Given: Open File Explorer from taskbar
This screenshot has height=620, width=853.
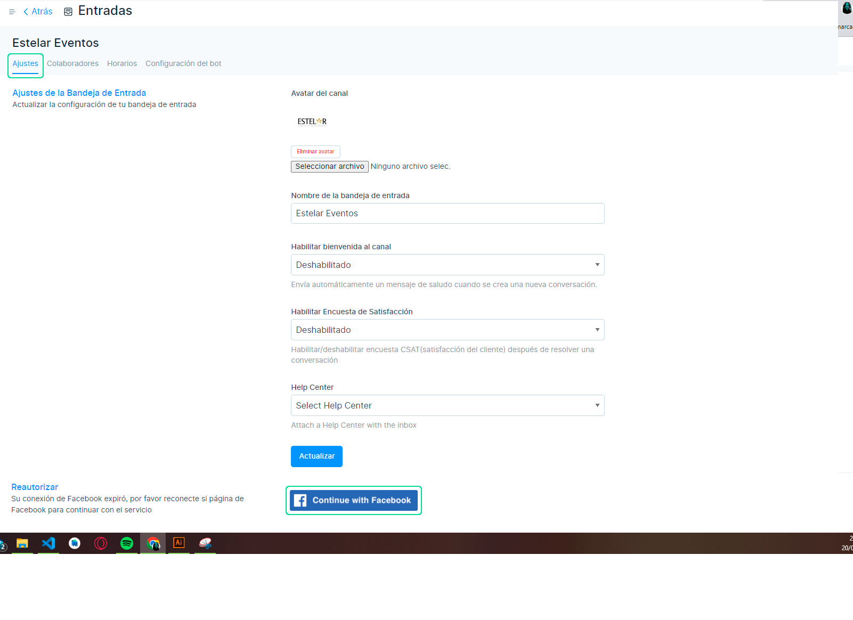Looking at the screenshot, I should coord(22,543).
